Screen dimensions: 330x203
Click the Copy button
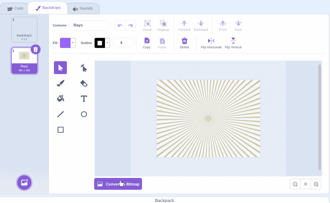(147, 43)
